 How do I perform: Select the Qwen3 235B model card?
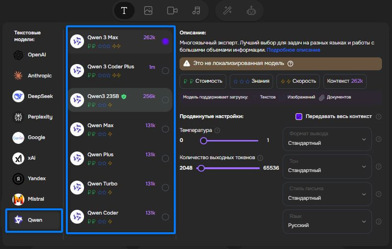coord(119,100)
